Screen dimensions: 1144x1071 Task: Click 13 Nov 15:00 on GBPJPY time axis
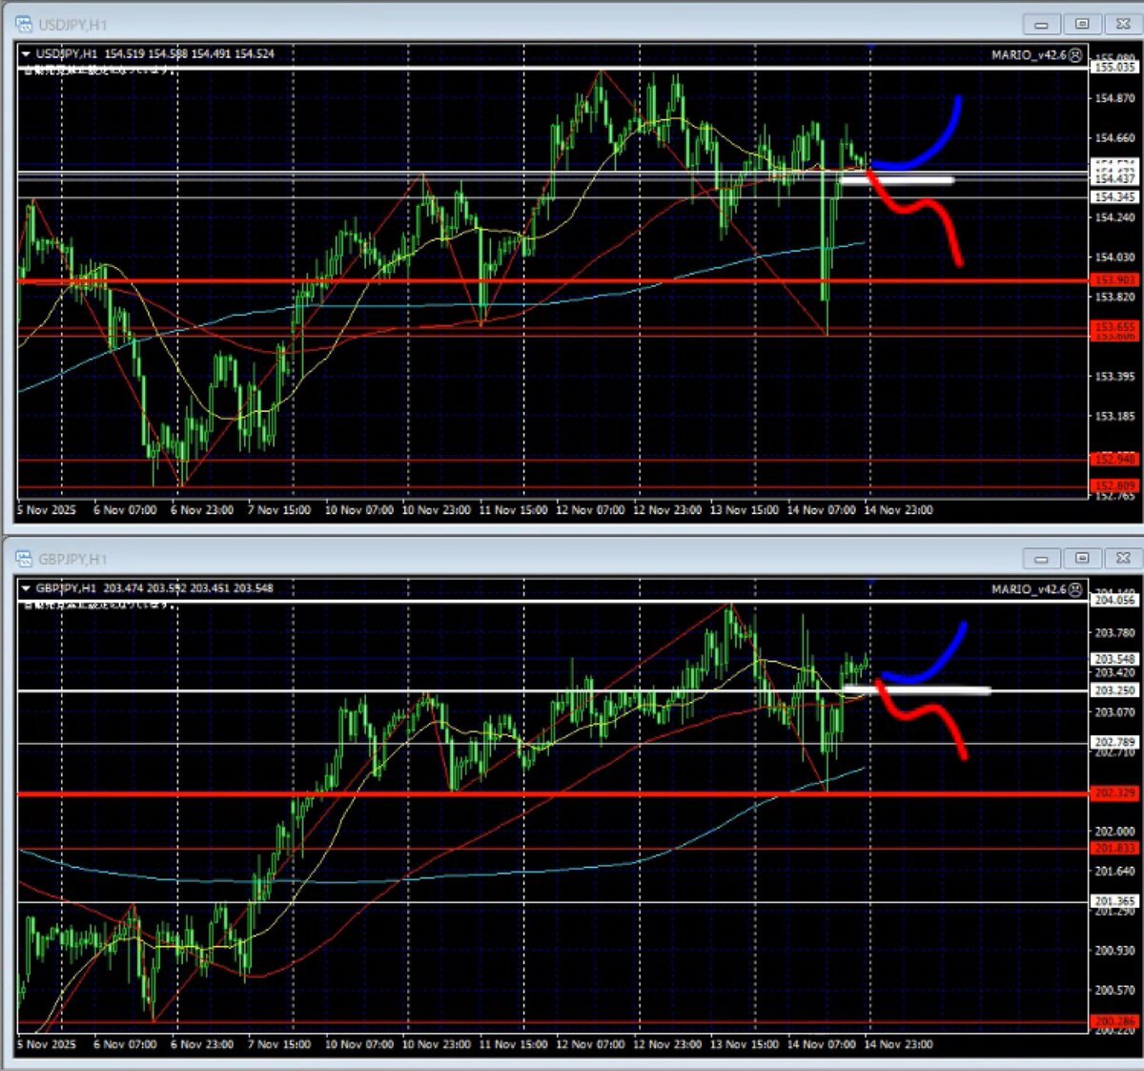pyautogui.click(x=744, y=1044)
